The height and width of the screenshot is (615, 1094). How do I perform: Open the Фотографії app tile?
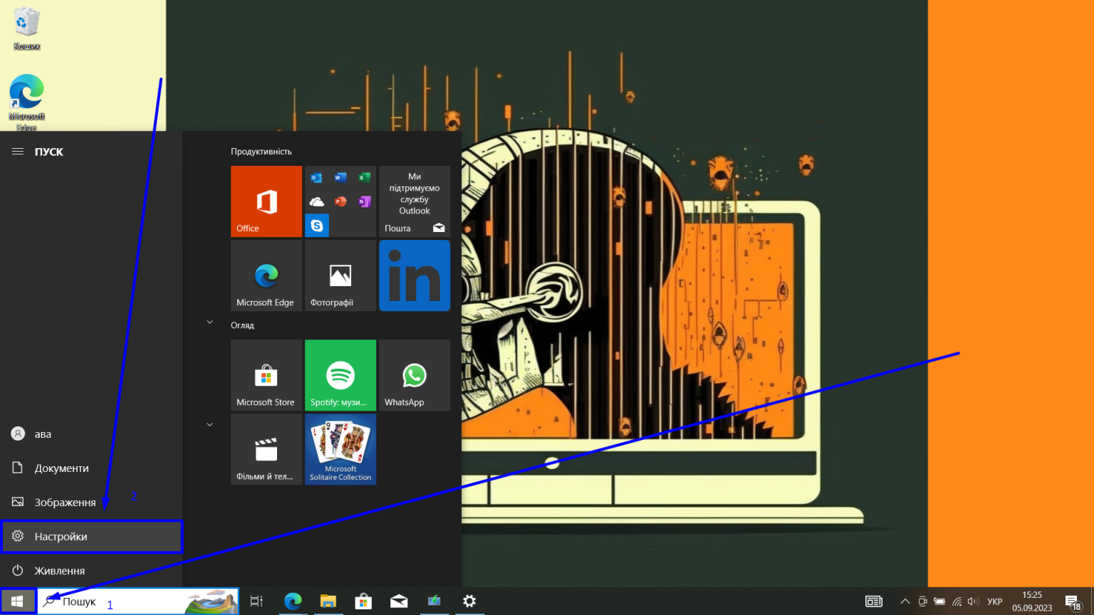(340, 275)
